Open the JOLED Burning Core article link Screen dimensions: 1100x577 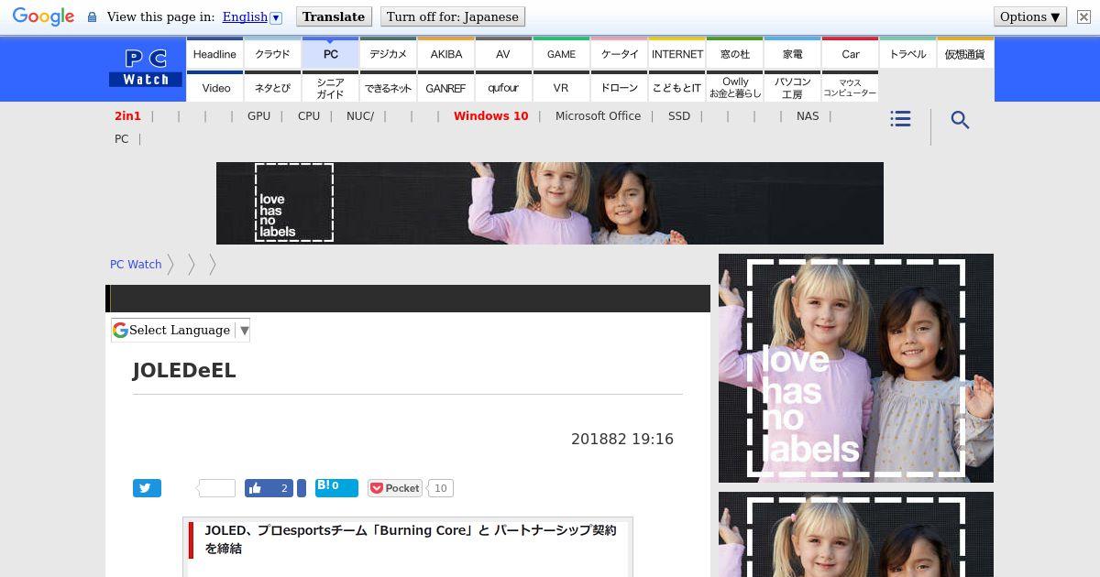[410, 539]
